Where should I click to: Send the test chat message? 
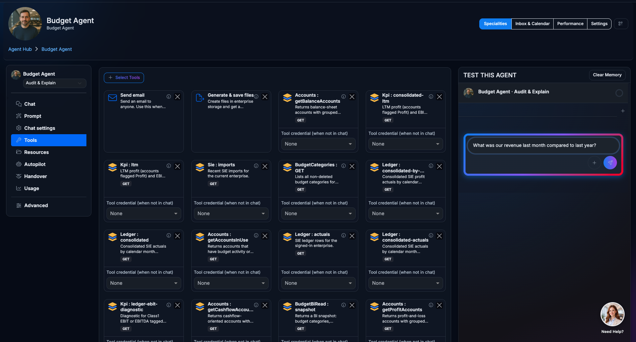(x=610, y=163)
